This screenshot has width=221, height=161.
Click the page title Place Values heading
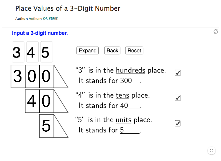pos(68,8)
